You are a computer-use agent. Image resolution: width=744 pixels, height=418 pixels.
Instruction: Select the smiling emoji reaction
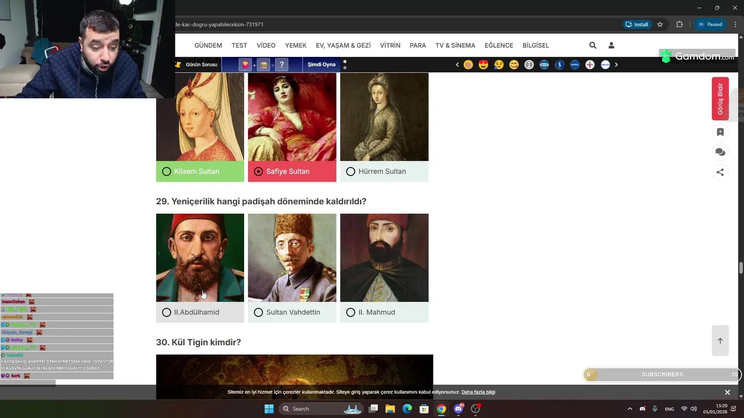514,64
